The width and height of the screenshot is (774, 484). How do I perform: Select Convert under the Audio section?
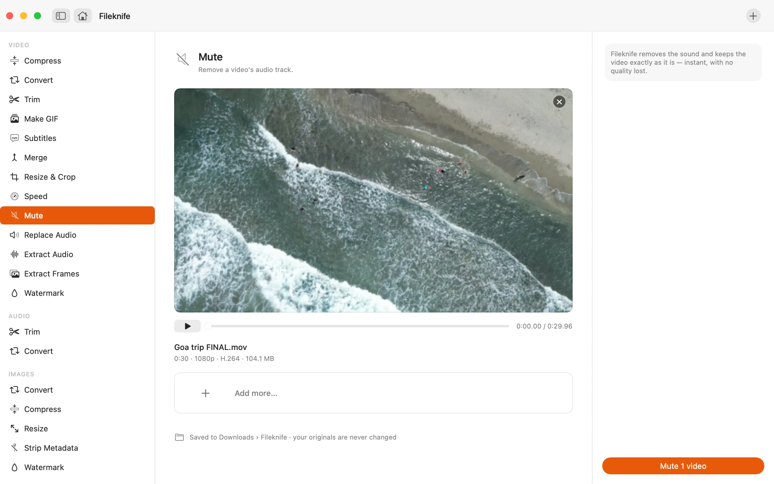(x=77, y=351)
